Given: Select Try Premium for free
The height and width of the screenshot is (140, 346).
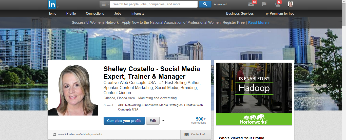Looking at the screenshot, I should (x=279, y=13).
